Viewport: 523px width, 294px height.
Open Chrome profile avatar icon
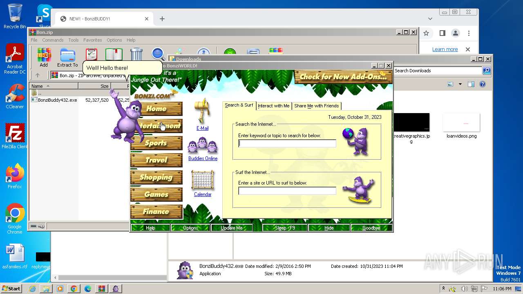(x=456, y=33)
